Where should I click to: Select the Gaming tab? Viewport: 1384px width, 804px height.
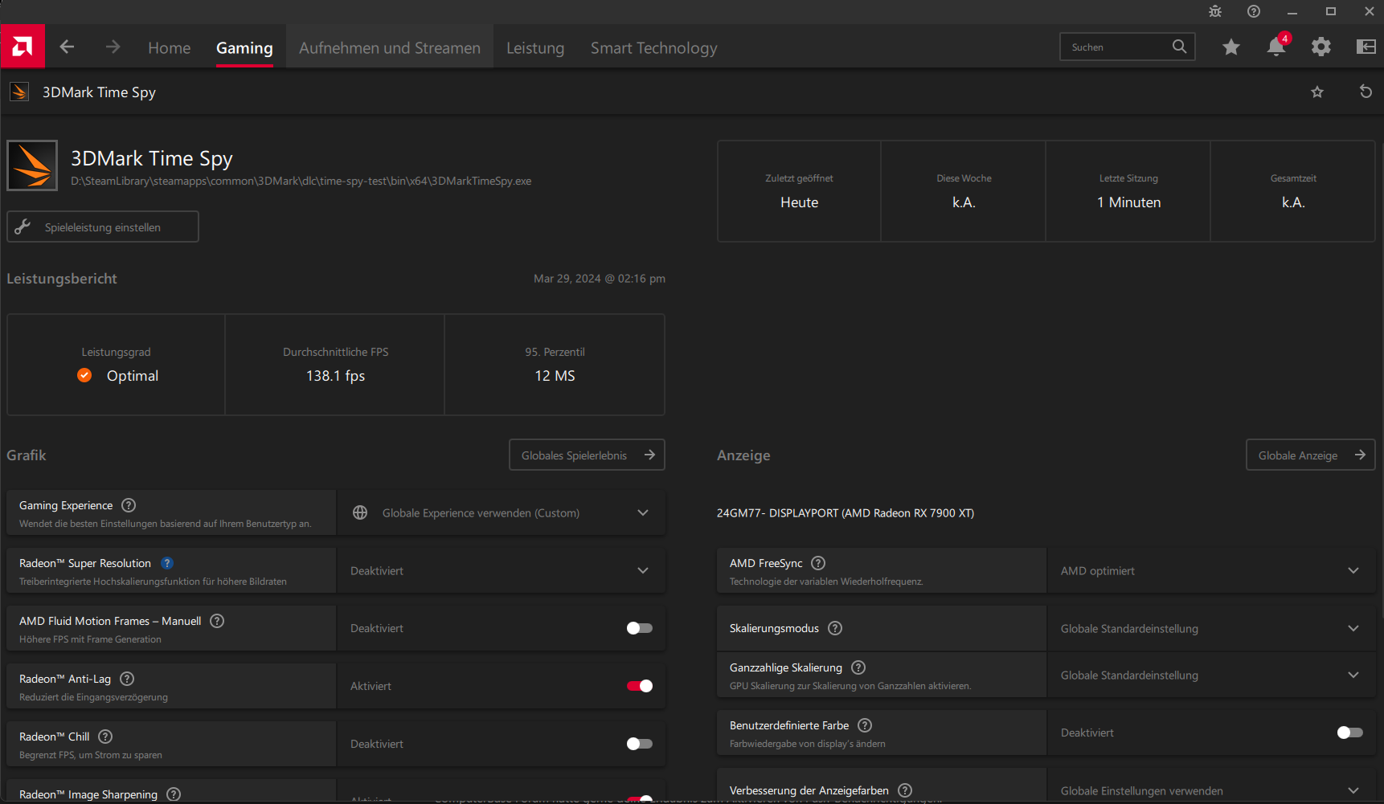(244, 48)
